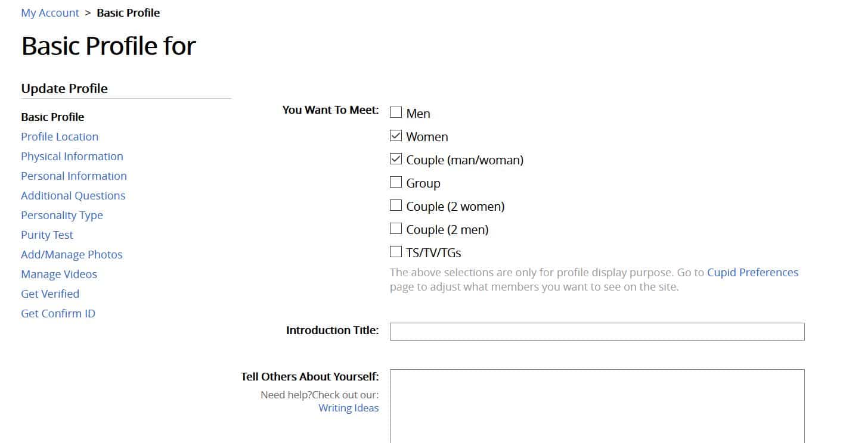Go to My Account breadcrumb link
Screen dimensions: 846x443
50,13
